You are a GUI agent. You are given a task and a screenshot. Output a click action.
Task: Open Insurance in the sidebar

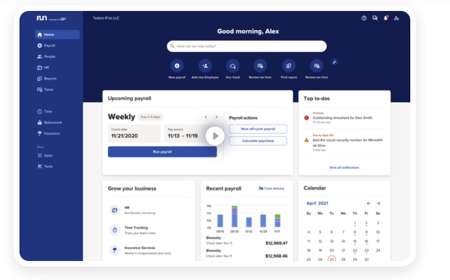click(x=48, y=133)
